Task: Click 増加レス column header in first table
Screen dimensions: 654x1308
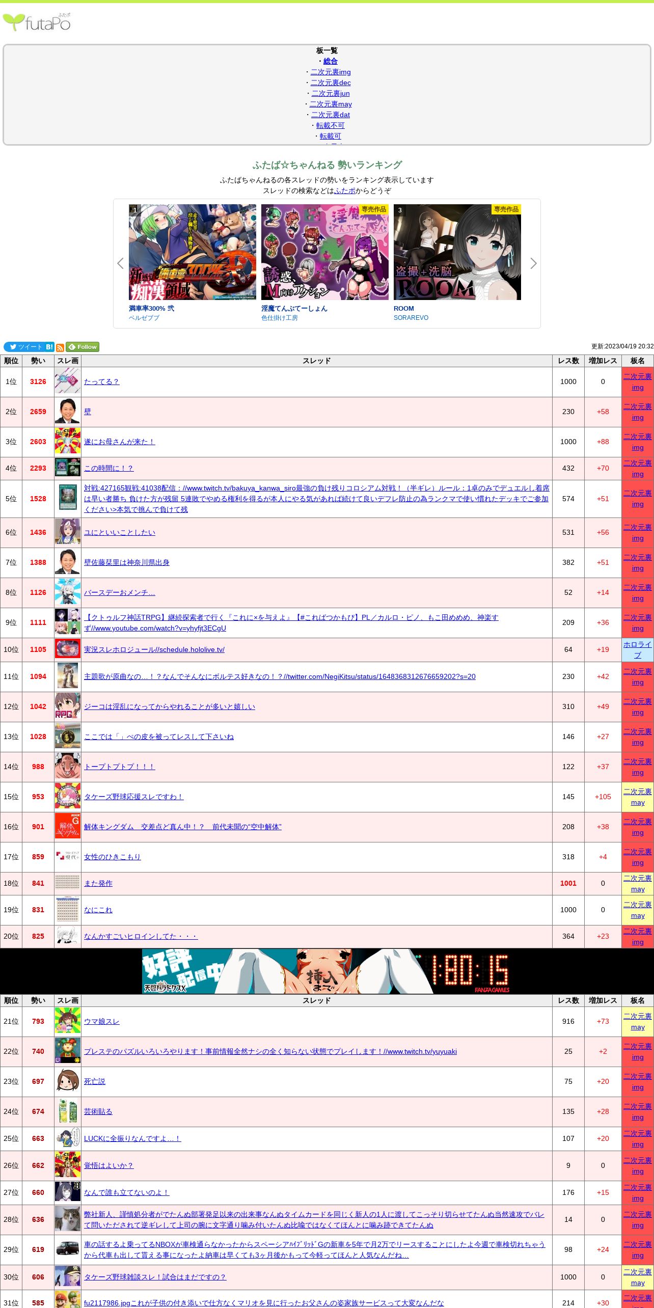Action: (603, 361)
